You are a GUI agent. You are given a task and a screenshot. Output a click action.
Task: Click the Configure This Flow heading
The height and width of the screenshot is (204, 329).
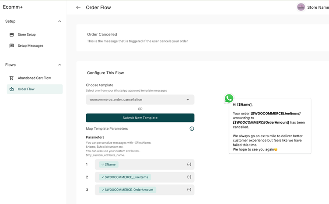105,73
